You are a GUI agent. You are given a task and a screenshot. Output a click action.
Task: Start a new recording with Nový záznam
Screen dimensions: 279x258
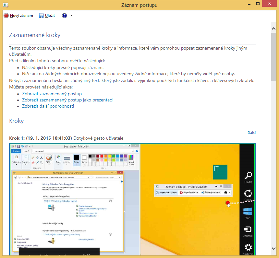(x=18, y=16)
